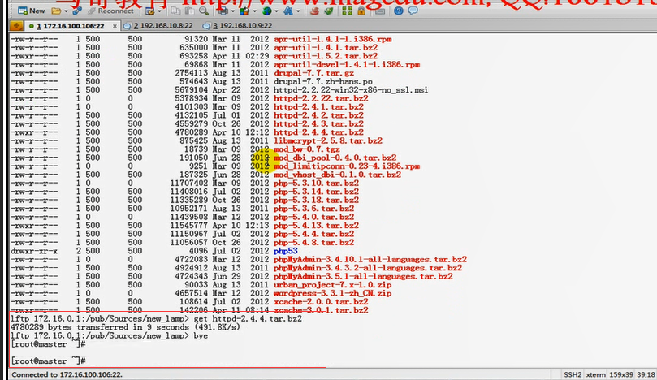The height and width of the screenshot is (380, 657).
Task: Click file xcache-2.0.0.tar.bz2
Action: tap(321, 302)
